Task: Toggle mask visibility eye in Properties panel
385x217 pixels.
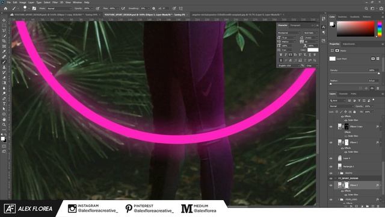Action: point(372,88)
